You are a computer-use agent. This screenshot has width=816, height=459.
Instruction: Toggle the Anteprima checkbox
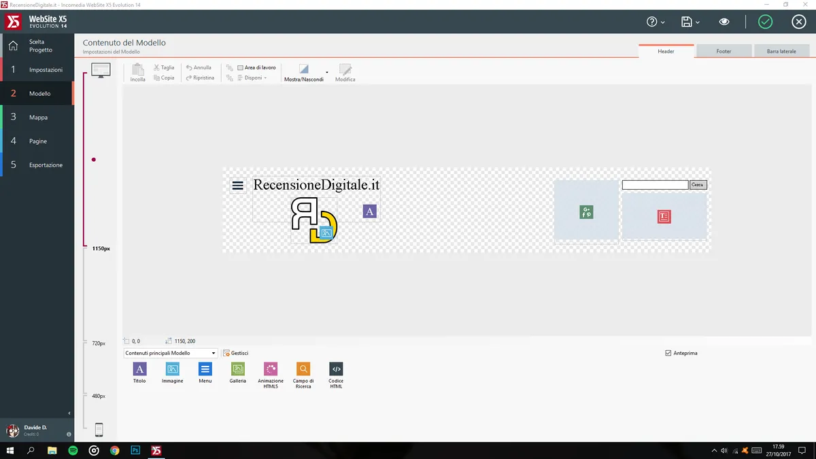[668, 353]
